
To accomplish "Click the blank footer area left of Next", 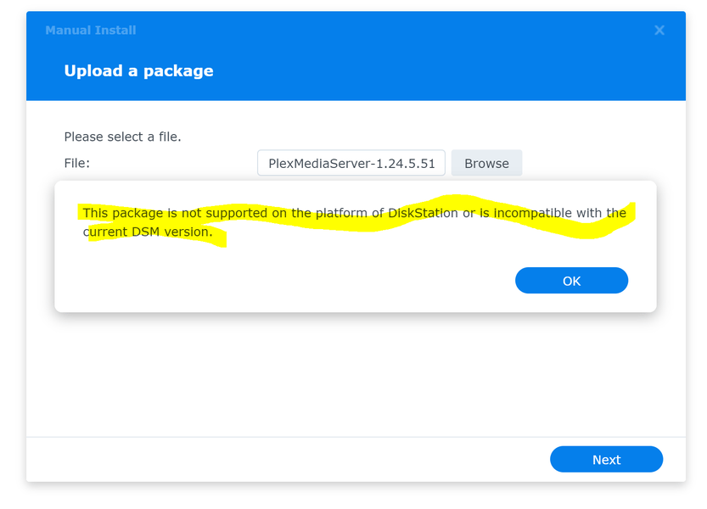I will click(x=280, y=460).
